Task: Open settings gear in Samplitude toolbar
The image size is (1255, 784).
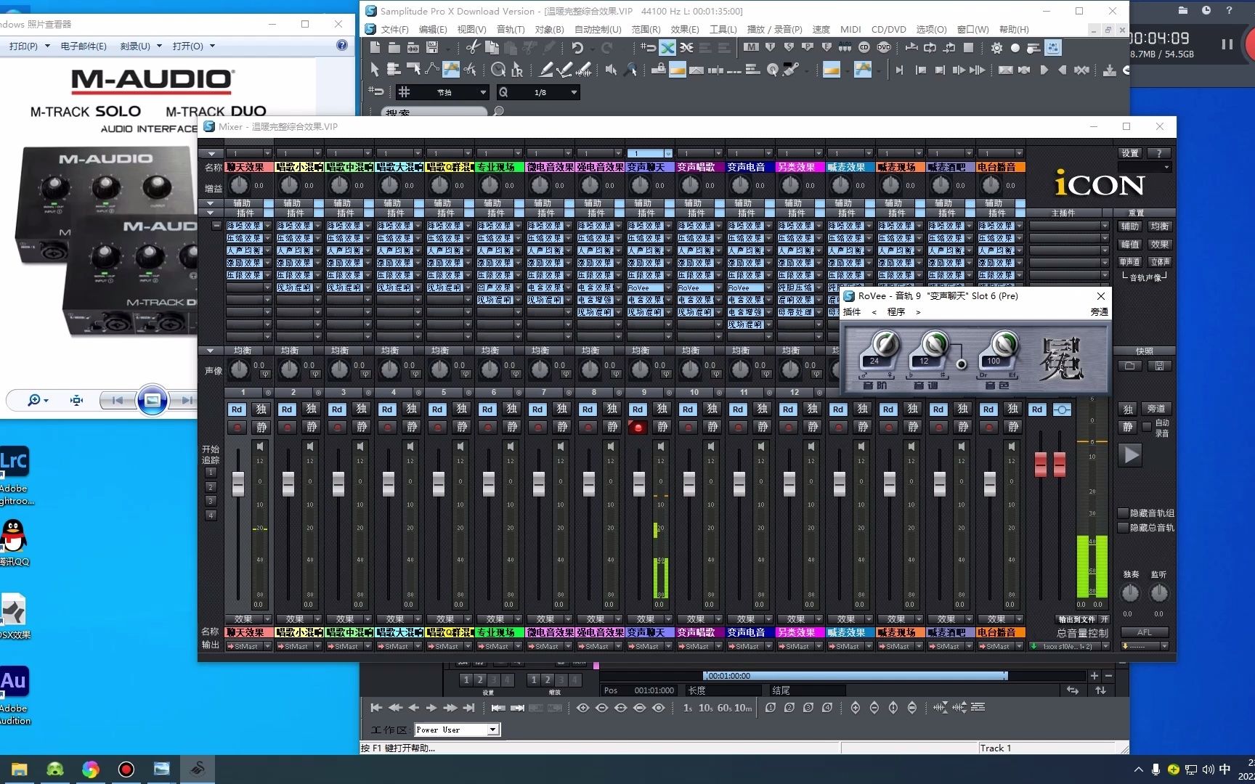Action: [x=996, y=48]
